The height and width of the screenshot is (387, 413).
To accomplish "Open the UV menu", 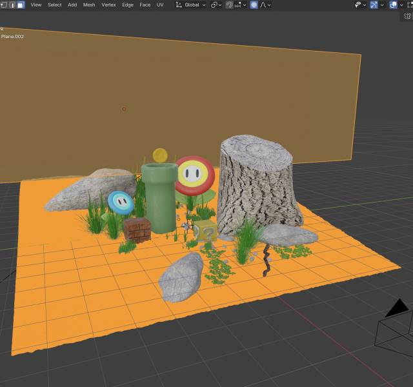I will [x=160, y=5].
